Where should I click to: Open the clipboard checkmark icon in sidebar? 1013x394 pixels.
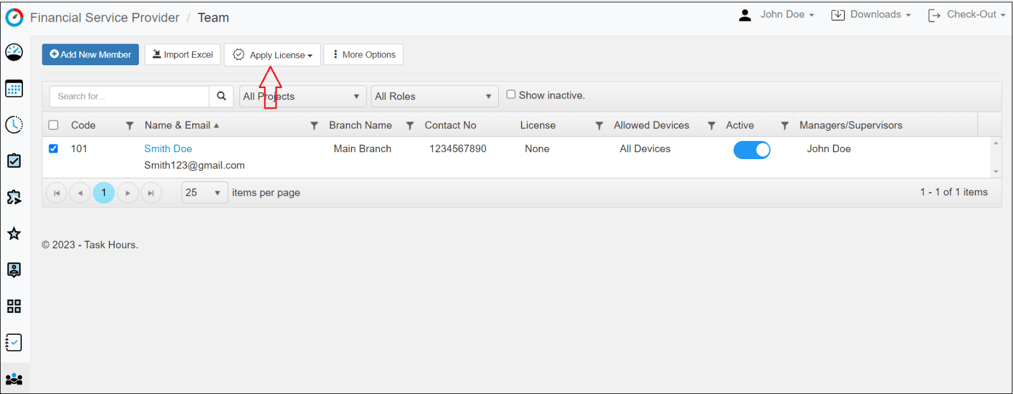(x=14, y=160)
